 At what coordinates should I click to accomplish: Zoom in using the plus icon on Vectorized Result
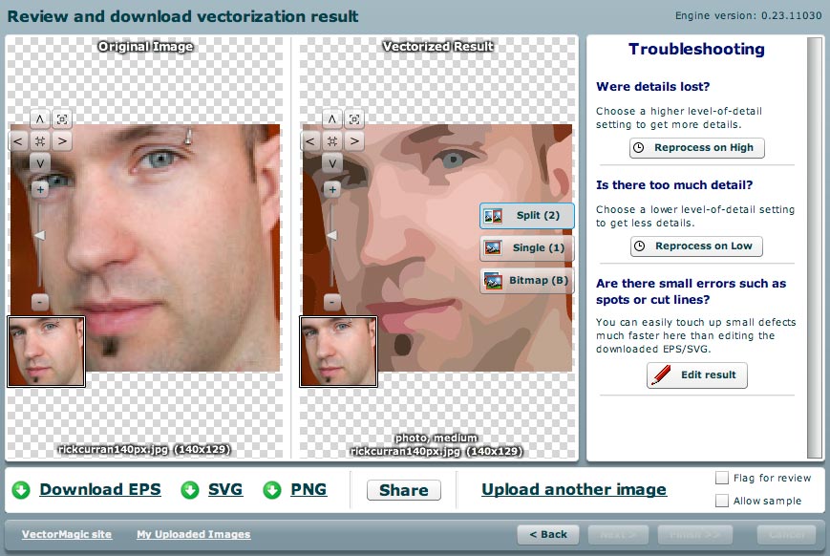(331, 188)
